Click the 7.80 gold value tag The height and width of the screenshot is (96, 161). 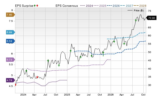pos(11,15)
